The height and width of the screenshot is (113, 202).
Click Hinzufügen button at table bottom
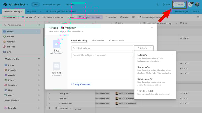[63, 108]
